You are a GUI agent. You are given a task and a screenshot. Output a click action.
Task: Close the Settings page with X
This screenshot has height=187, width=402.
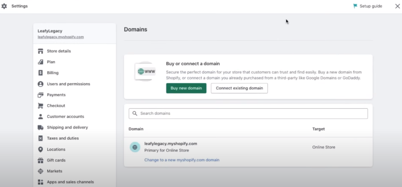pyautogui.click(x=397, y=6)
